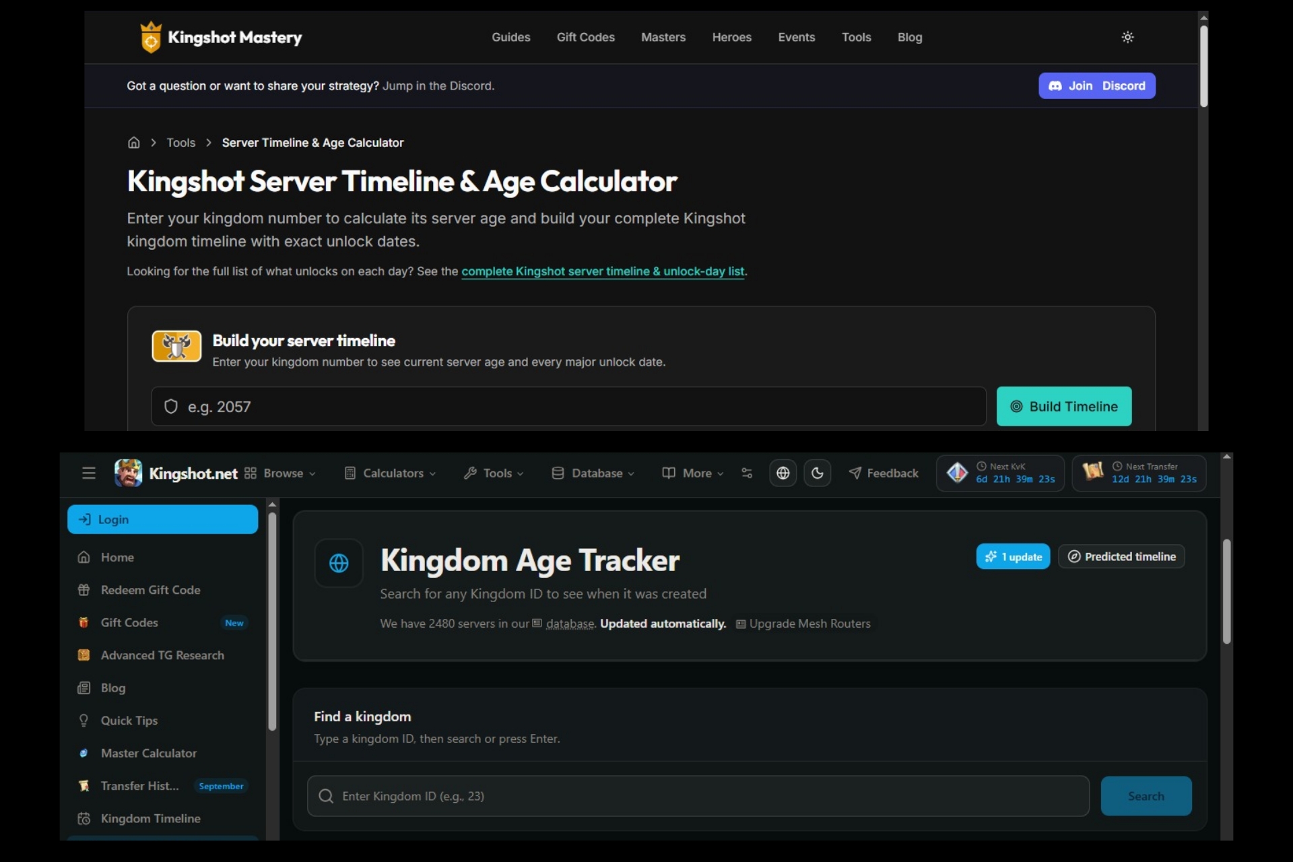
Task: Open Masters in top navigation
Action: (663, 37)
